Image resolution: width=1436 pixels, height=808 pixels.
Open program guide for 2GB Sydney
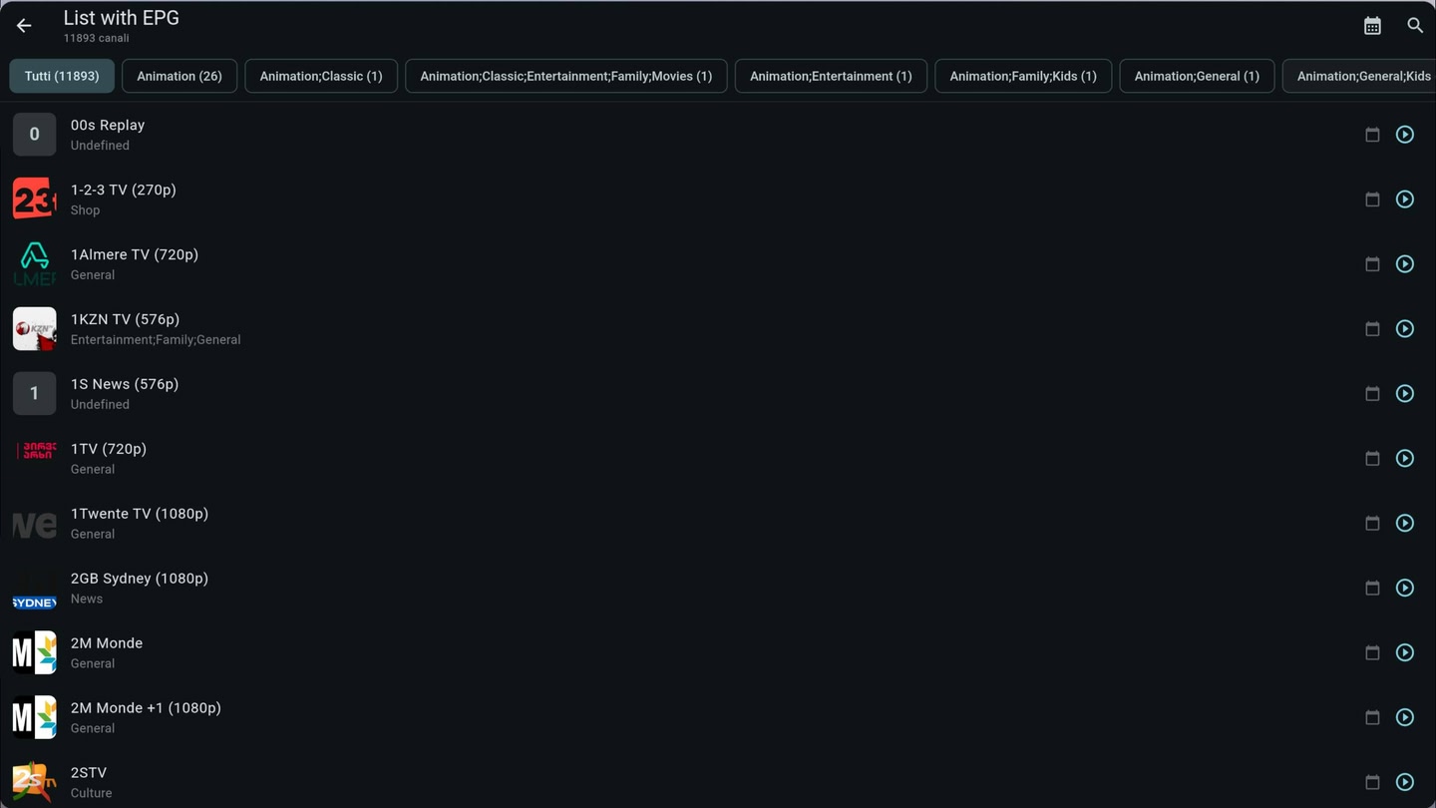click(x=1372, y=589)
